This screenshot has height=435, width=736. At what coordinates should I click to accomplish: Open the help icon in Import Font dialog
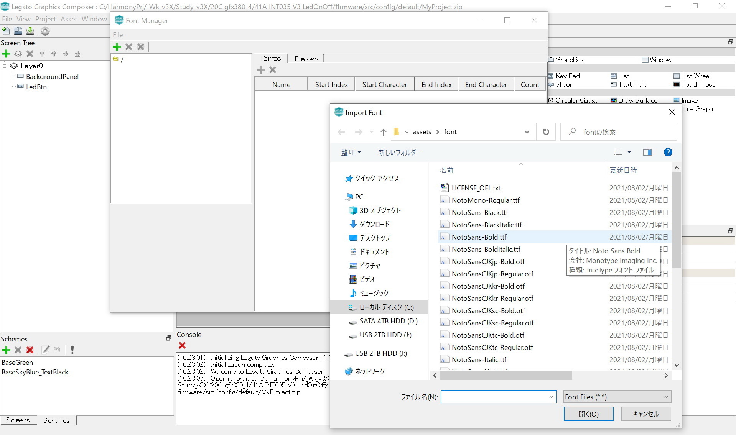click(x=668, y=152)
